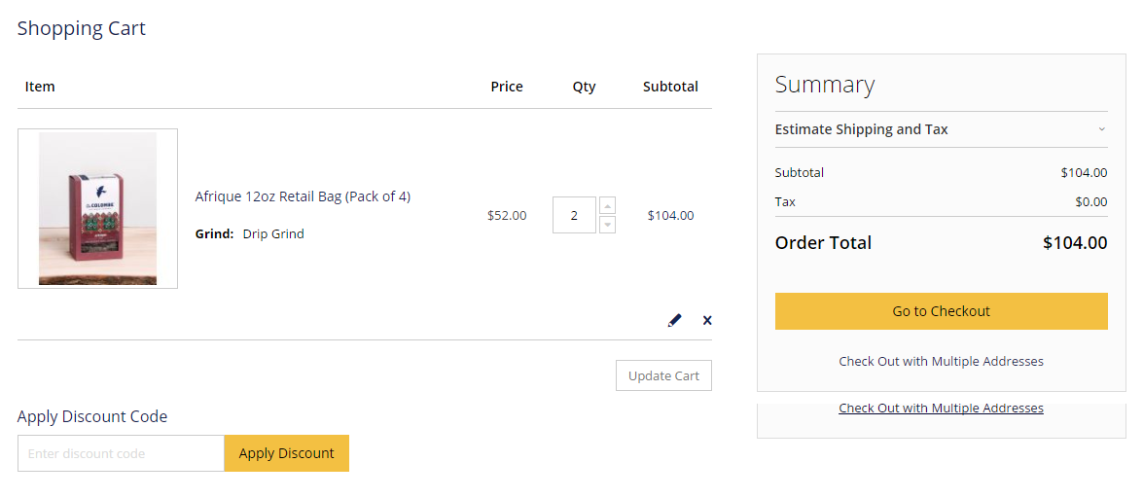
Task: Click the underlined Check Out with Multiple Addresses link
Action: tap(941, 409)
